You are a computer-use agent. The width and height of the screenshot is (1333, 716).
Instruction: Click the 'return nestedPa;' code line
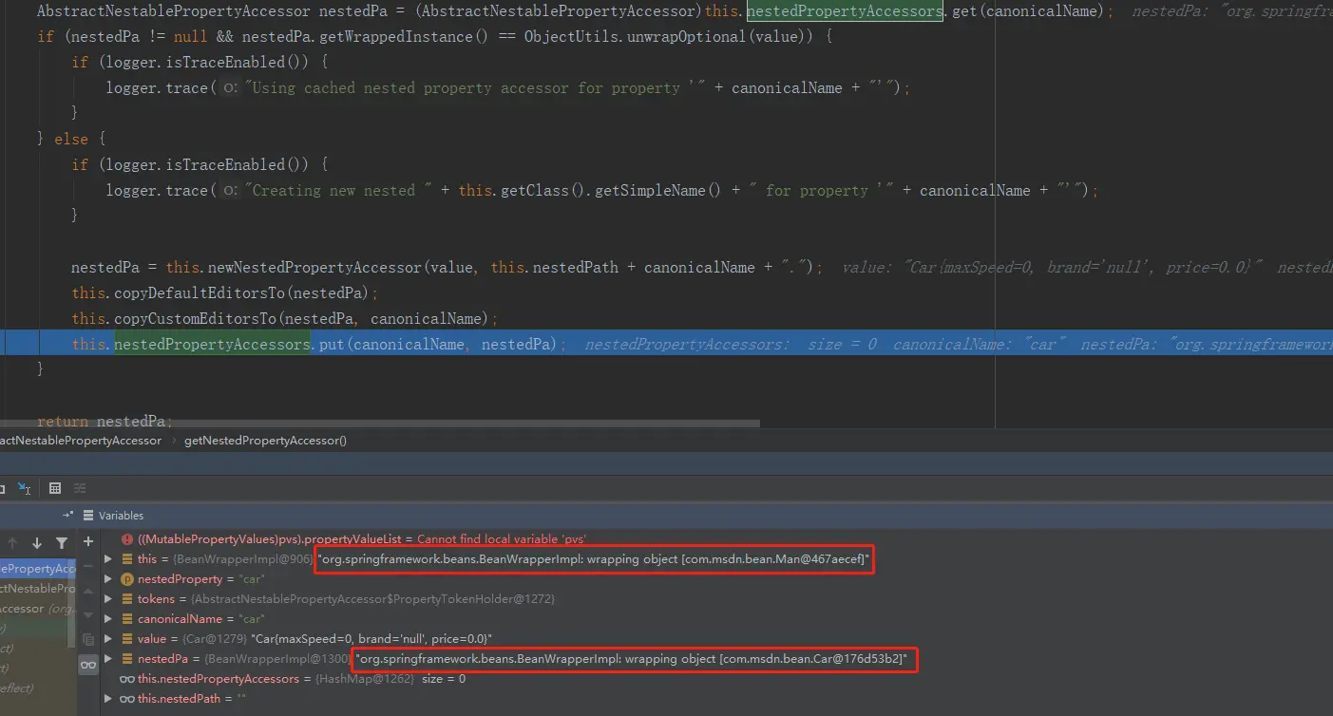(x=105, y=421)
